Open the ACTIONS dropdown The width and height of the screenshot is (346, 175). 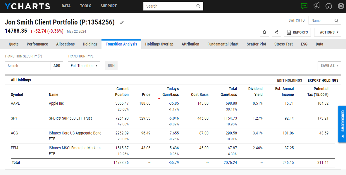328,32
